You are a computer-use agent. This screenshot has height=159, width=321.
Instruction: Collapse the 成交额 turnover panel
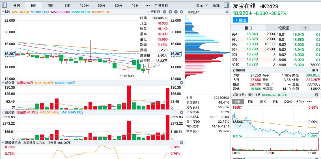pyautogui.click(x=3, y=112)
